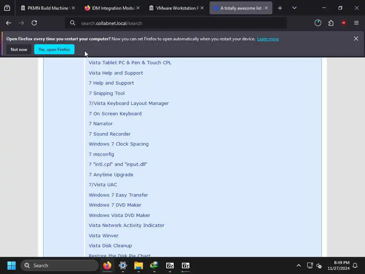Viewport: 365px width, 274px height.
Task: Open the circular timer extension icon
Action: click(318, 23)
